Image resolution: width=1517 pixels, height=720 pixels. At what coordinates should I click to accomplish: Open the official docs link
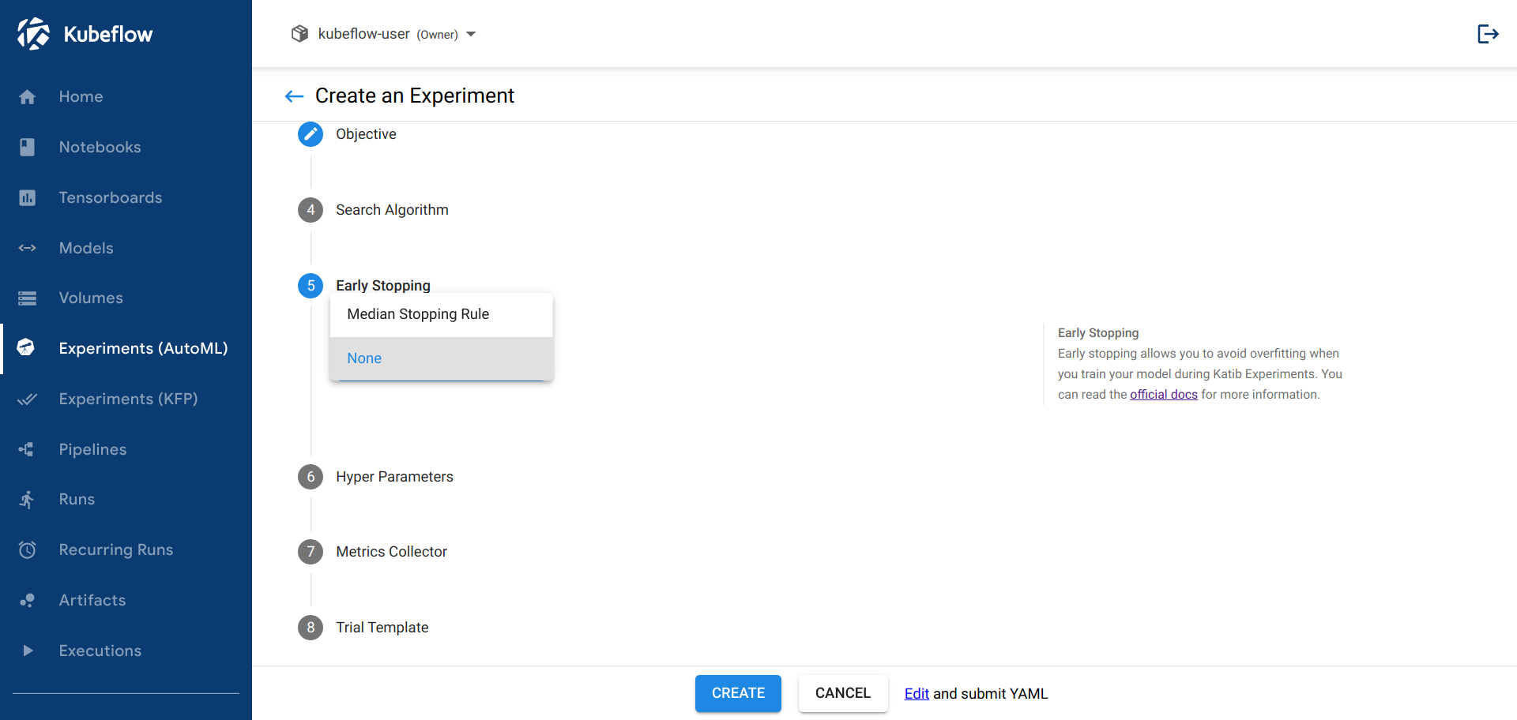coord(1163,395)
